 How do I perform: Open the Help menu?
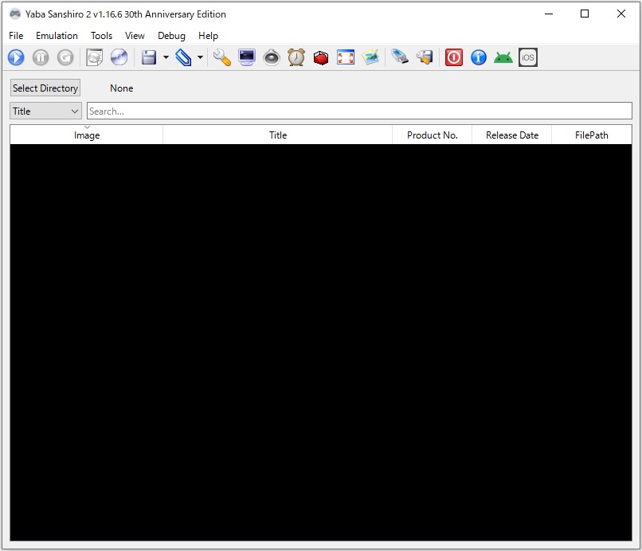(208, 36)
